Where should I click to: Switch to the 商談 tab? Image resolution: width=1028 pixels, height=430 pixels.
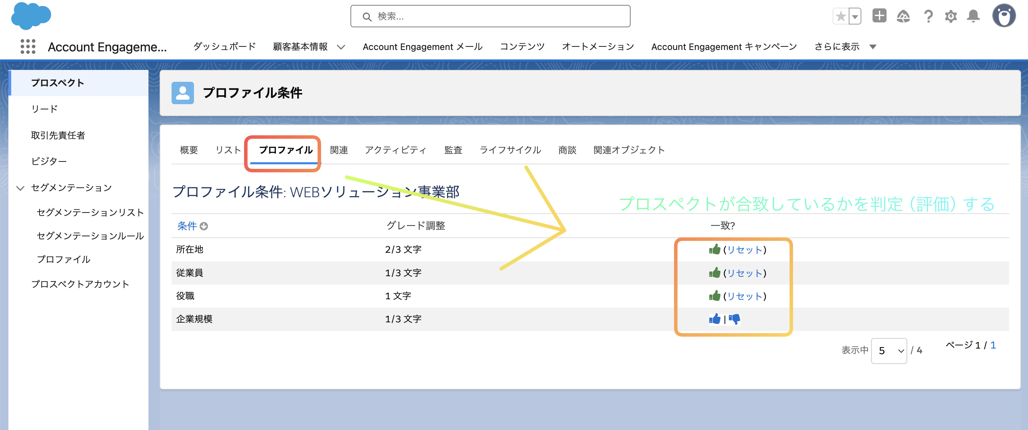[567, 150]
